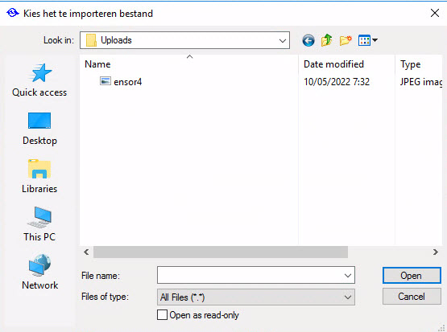This screenshot has height=332, width=447.
Task: Browse the Network location
Action: 39,273
